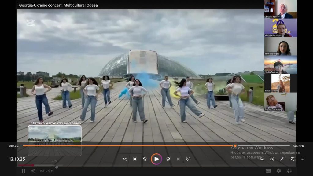Mute the embedded video's speaker icon
This screenshot has height=176, width=313.
pos(33,170)
